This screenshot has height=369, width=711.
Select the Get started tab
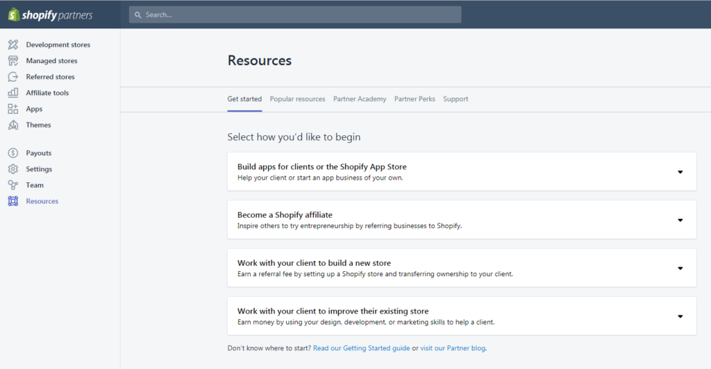pos(244,99)
